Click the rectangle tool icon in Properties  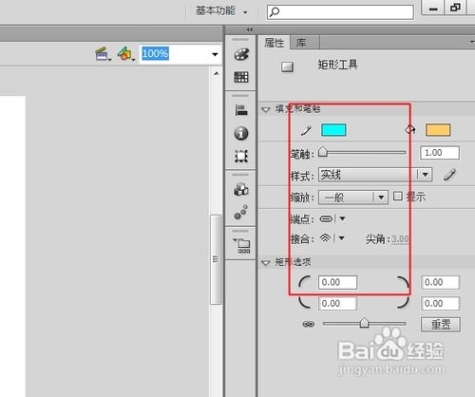click(x=287, y=66)
